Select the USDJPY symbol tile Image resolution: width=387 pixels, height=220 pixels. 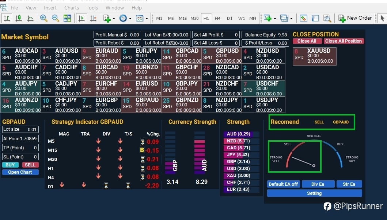(263, 105)
